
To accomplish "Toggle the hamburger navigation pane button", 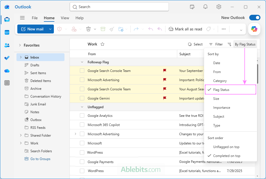I will click(22, 18).
